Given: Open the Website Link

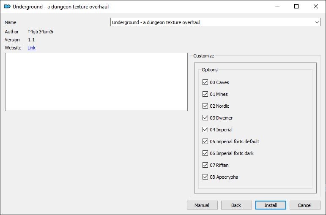Looking at the screenshot, I should click(x=32, y=48).
